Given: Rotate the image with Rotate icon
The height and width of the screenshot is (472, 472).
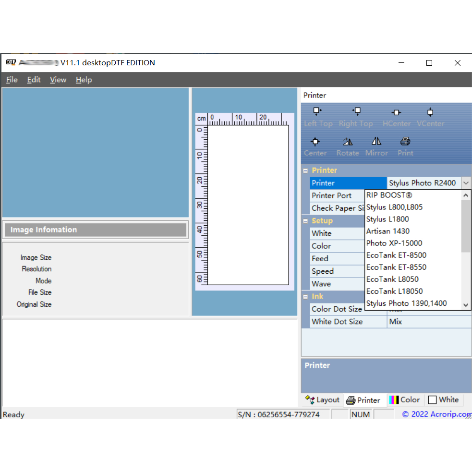Looking at the screenshot, I should coord(348,142).
